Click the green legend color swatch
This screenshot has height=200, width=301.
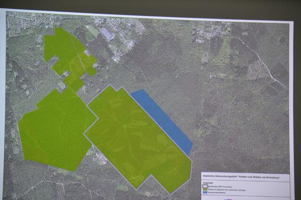coord(205,189)
